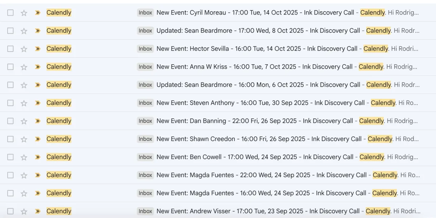Star the Anna W Kriss email
Screen dimensions: 436x218
tap(24, 67)
